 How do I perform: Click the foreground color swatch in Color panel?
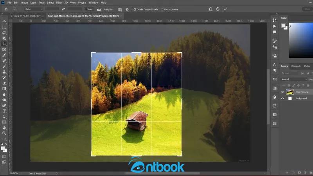pyautogui.click(x=283, y=26)
